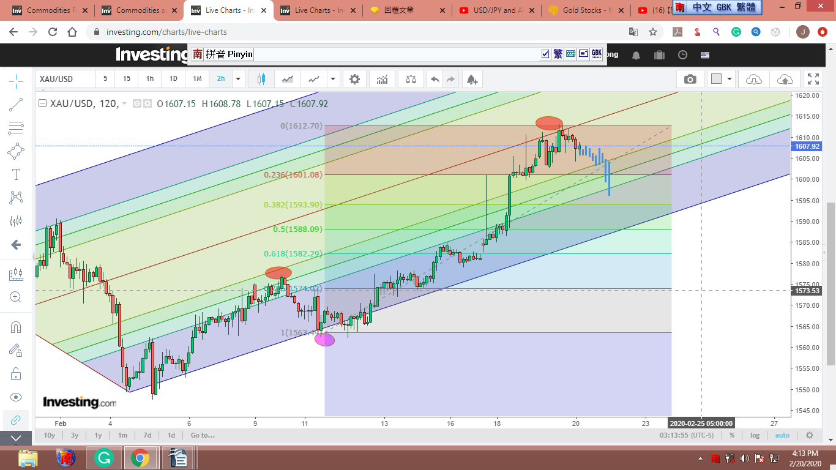Redo the chart action

click(451, 79)
